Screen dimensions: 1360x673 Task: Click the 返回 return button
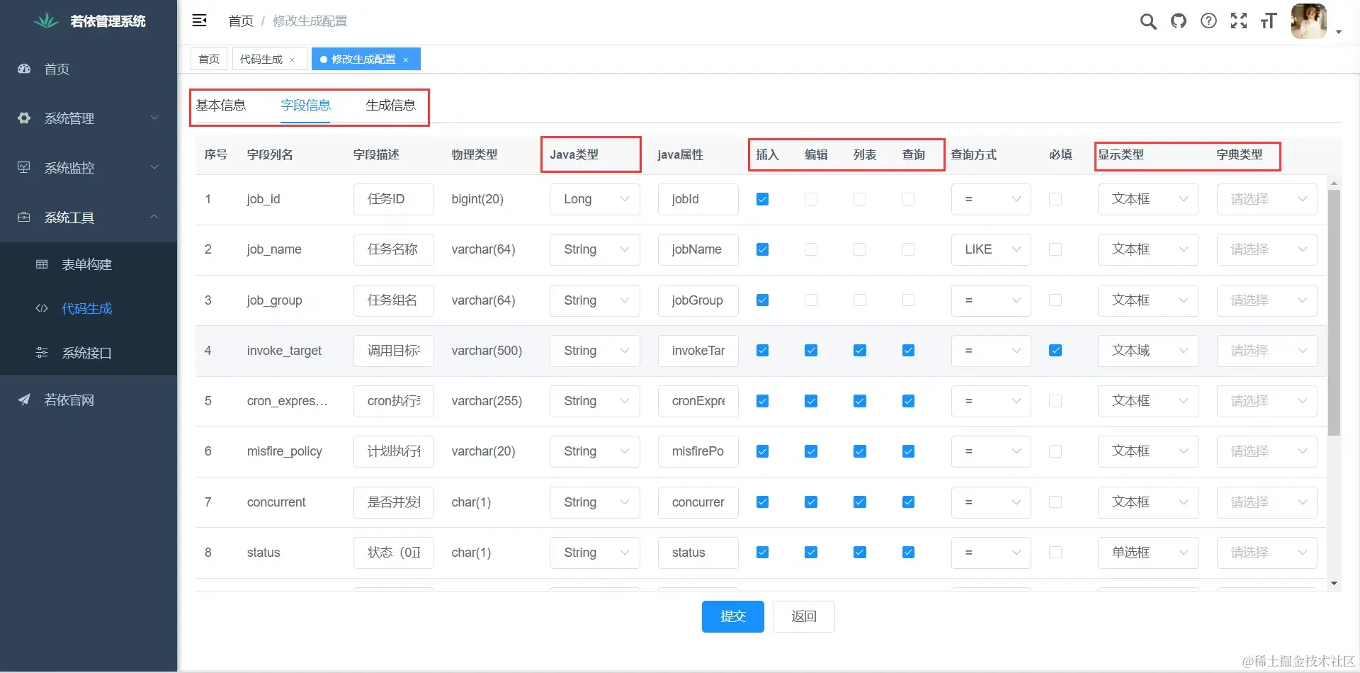point(803,616)
